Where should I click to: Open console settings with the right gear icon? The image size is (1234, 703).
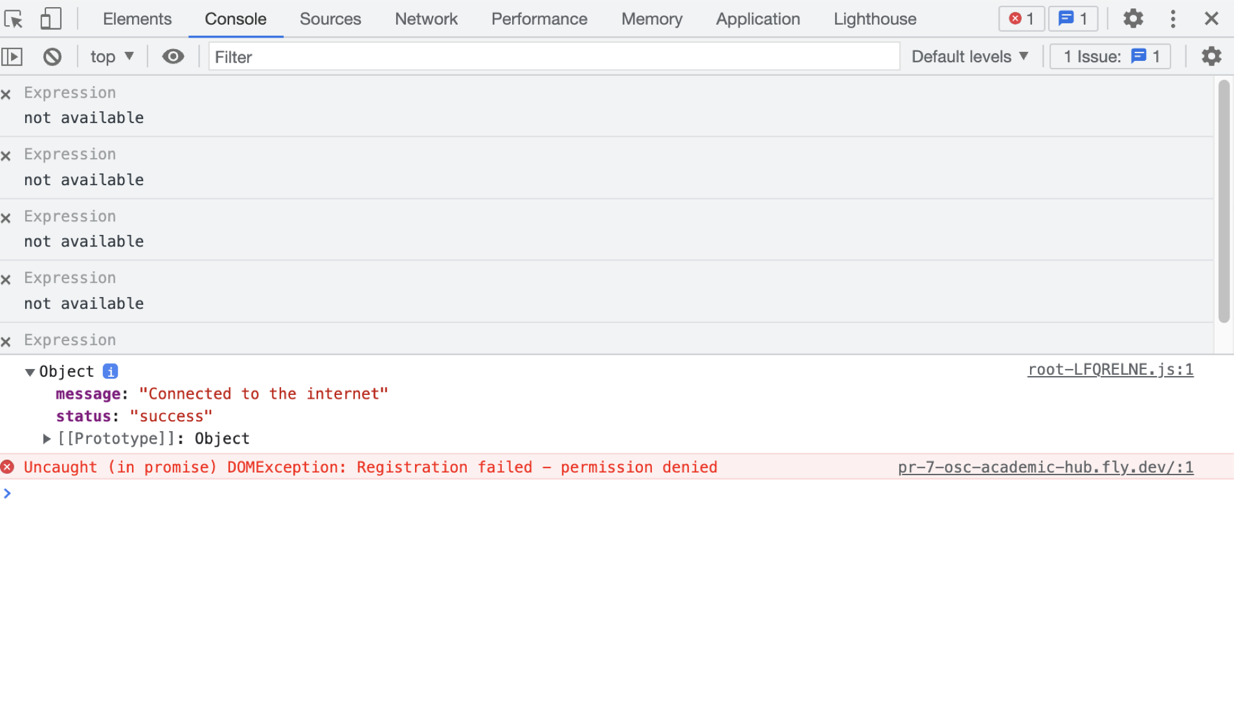1212,56
